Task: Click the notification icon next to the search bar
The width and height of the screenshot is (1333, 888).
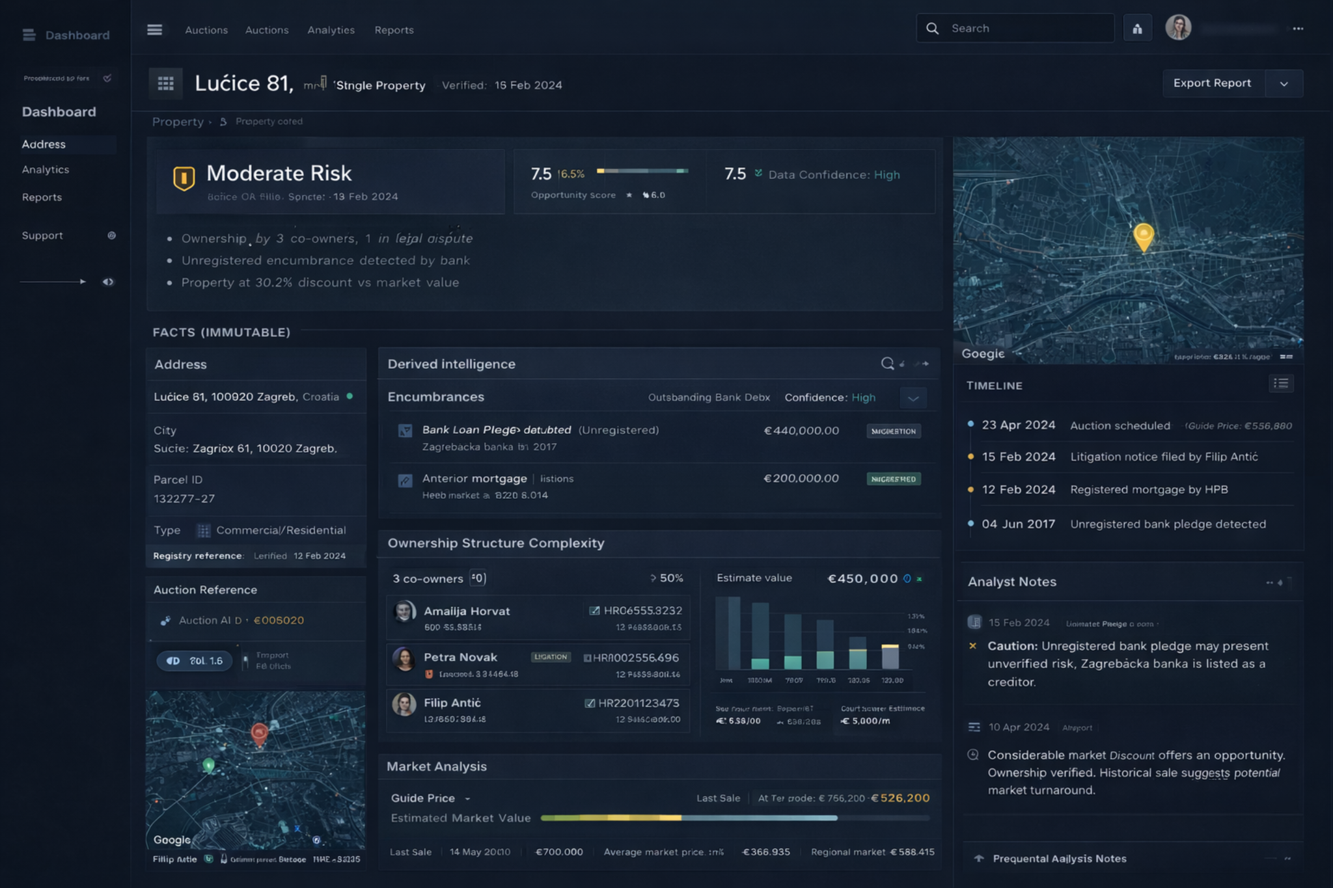Action: pyautogui.click(x=1138, y=28)
